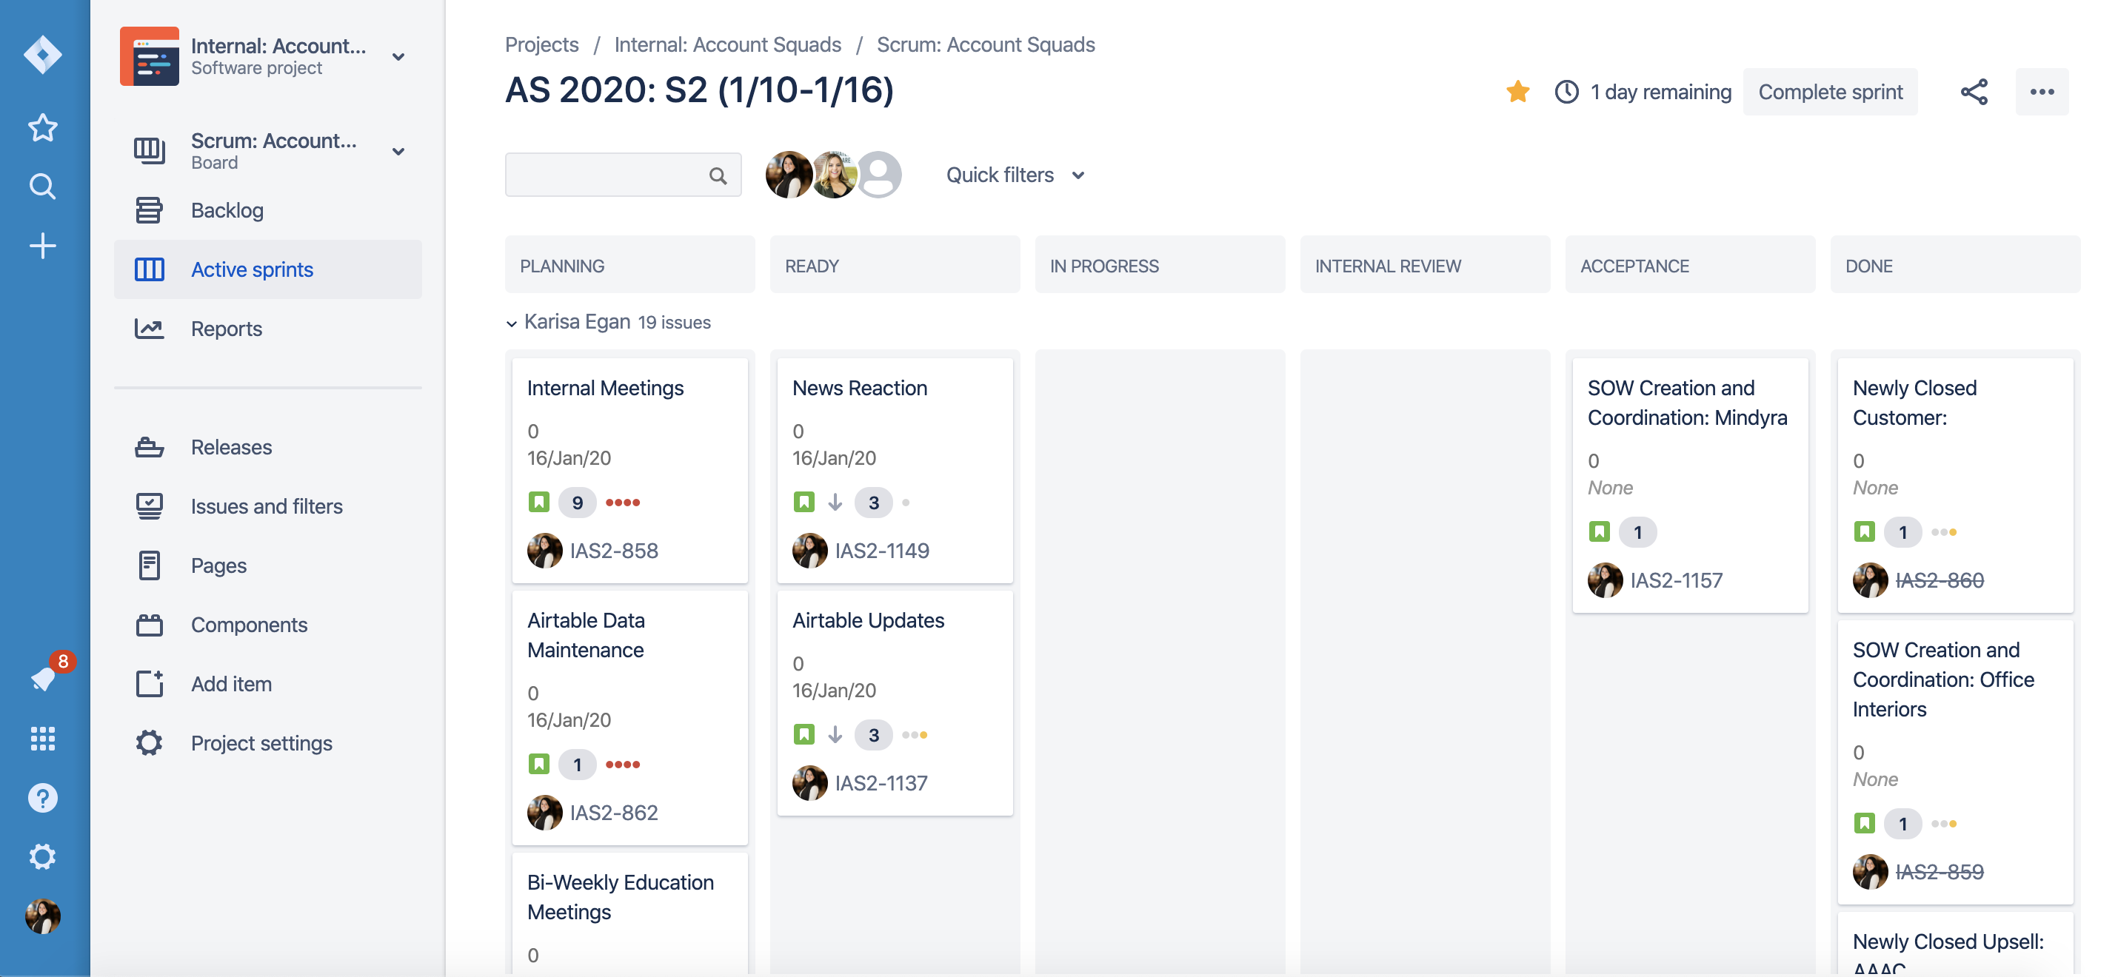This screenshot has height=977, width=2118.
Task: Click the DONE column header
Action: pyautogui.click(x=1955, y=266)
